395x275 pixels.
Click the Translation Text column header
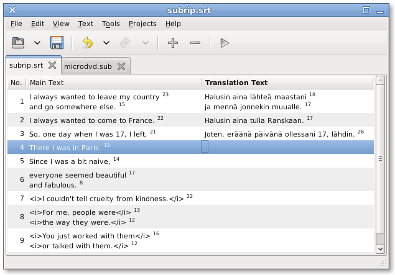286,83
